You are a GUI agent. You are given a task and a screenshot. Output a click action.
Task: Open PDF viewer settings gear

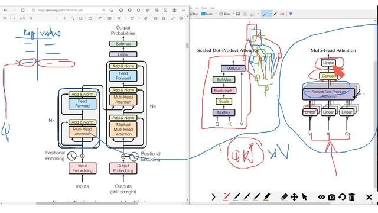coord(181,18)
